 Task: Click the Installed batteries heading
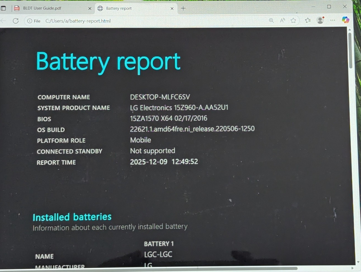(72, 217)
